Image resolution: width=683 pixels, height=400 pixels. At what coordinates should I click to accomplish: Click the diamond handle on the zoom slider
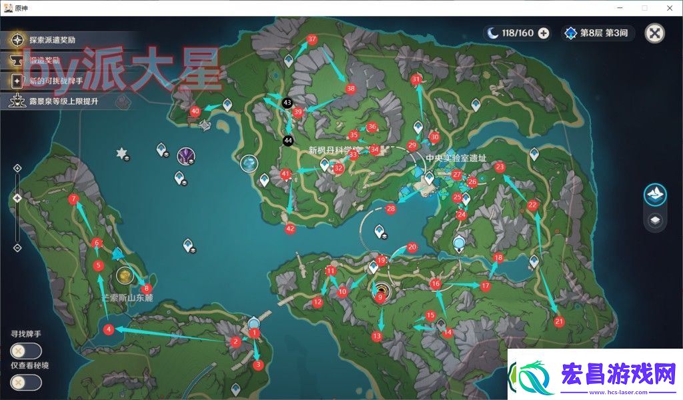tap(17, 199)
